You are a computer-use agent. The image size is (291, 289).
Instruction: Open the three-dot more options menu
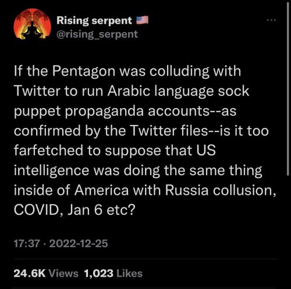coord(271,20)
